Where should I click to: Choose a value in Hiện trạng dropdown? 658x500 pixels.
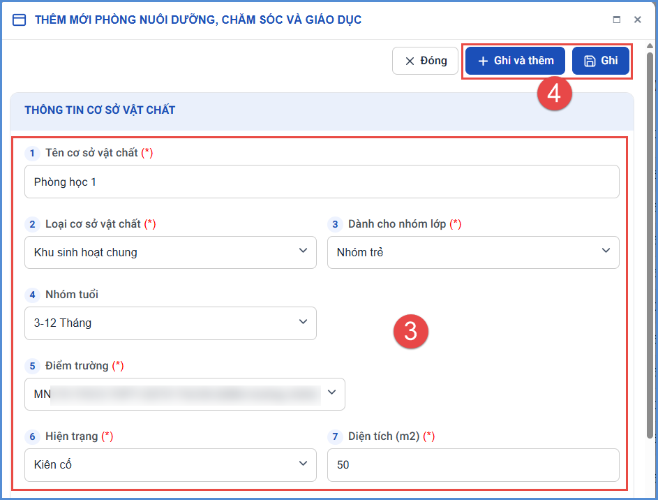170,465
